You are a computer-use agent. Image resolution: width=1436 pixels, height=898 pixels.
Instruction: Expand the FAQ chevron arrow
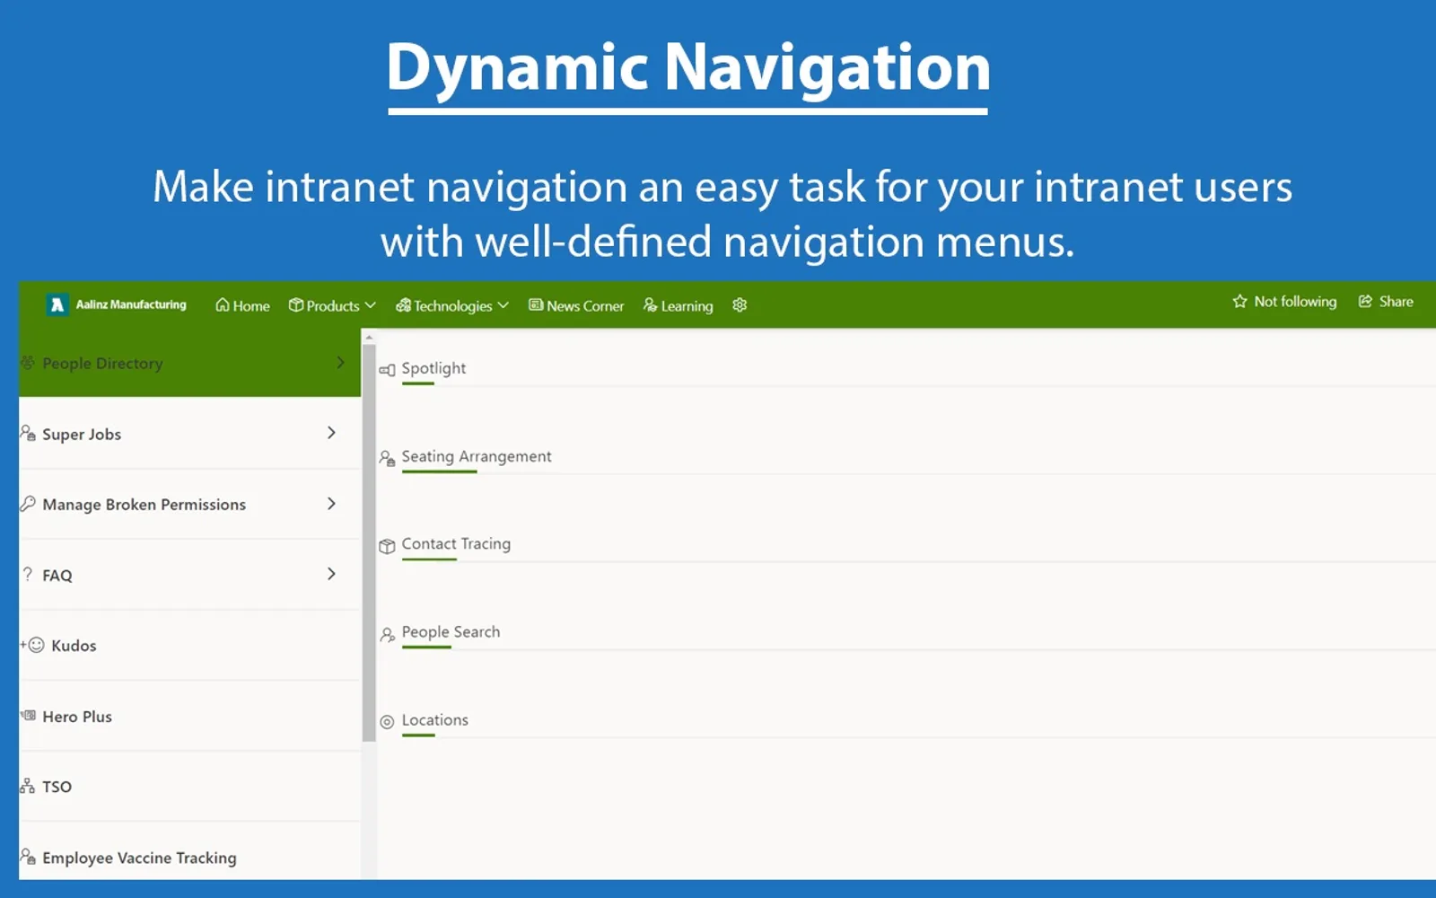[x=331, y=574]
